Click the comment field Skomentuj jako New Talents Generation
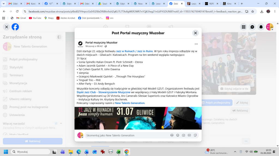 coord(127,135)
